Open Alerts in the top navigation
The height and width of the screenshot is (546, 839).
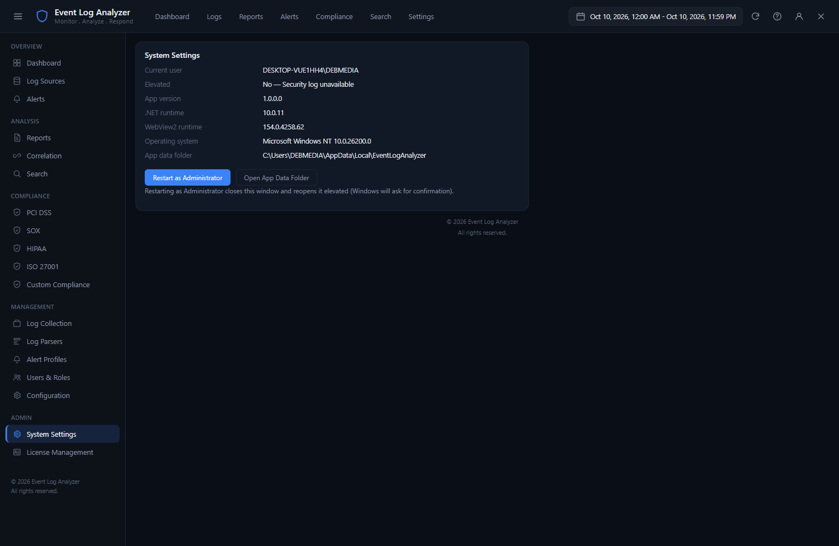coord(289,17)
